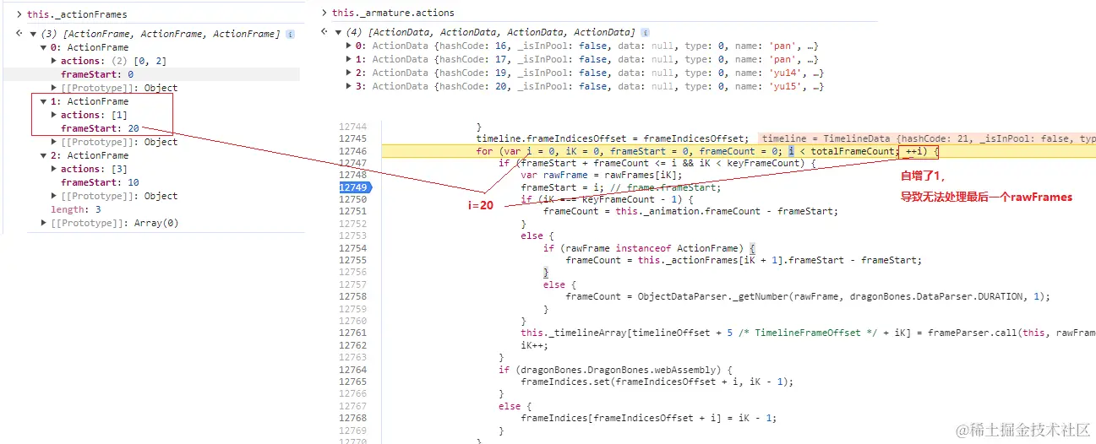Select the frameStart: 20 property

[100, 128]
